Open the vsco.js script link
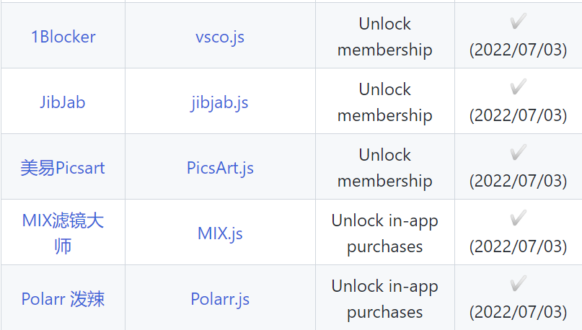The width and height of the screenshot is (582, 330). (220, 37)
